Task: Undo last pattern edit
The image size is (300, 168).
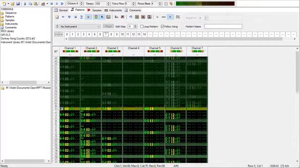Action: (131, 17)
